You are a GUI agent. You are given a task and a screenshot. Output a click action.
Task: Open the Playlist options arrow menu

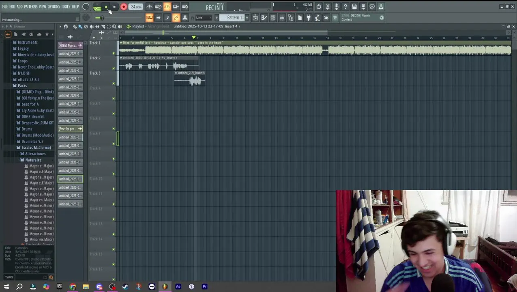(x=60, y=26)
